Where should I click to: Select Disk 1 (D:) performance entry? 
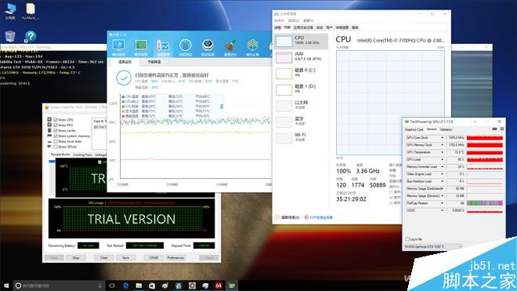click(x=301, y=89)
